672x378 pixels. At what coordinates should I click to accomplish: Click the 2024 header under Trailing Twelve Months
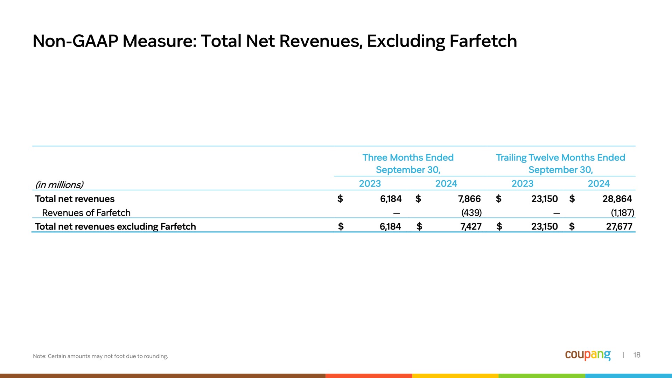[598, 183]
